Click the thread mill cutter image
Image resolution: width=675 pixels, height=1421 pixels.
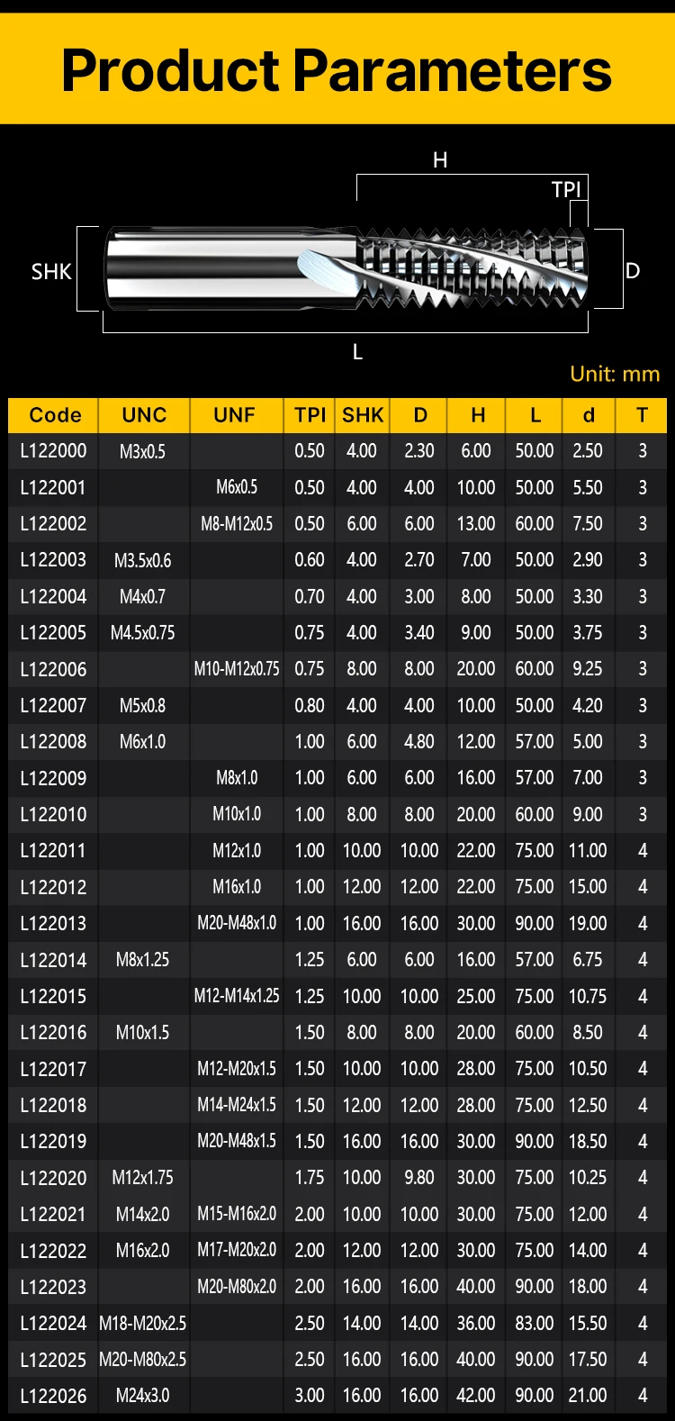point(351,268)
